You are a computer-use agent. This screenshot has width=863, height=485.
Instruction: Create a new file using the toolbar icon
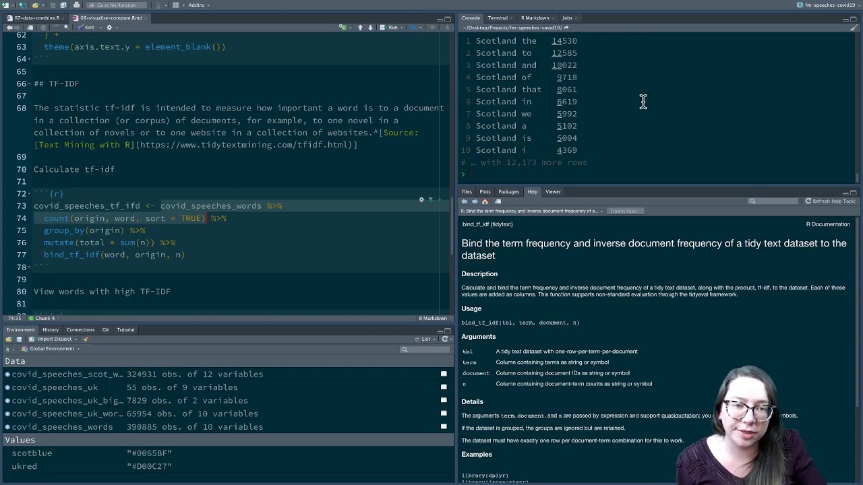(x=5, y=5)
